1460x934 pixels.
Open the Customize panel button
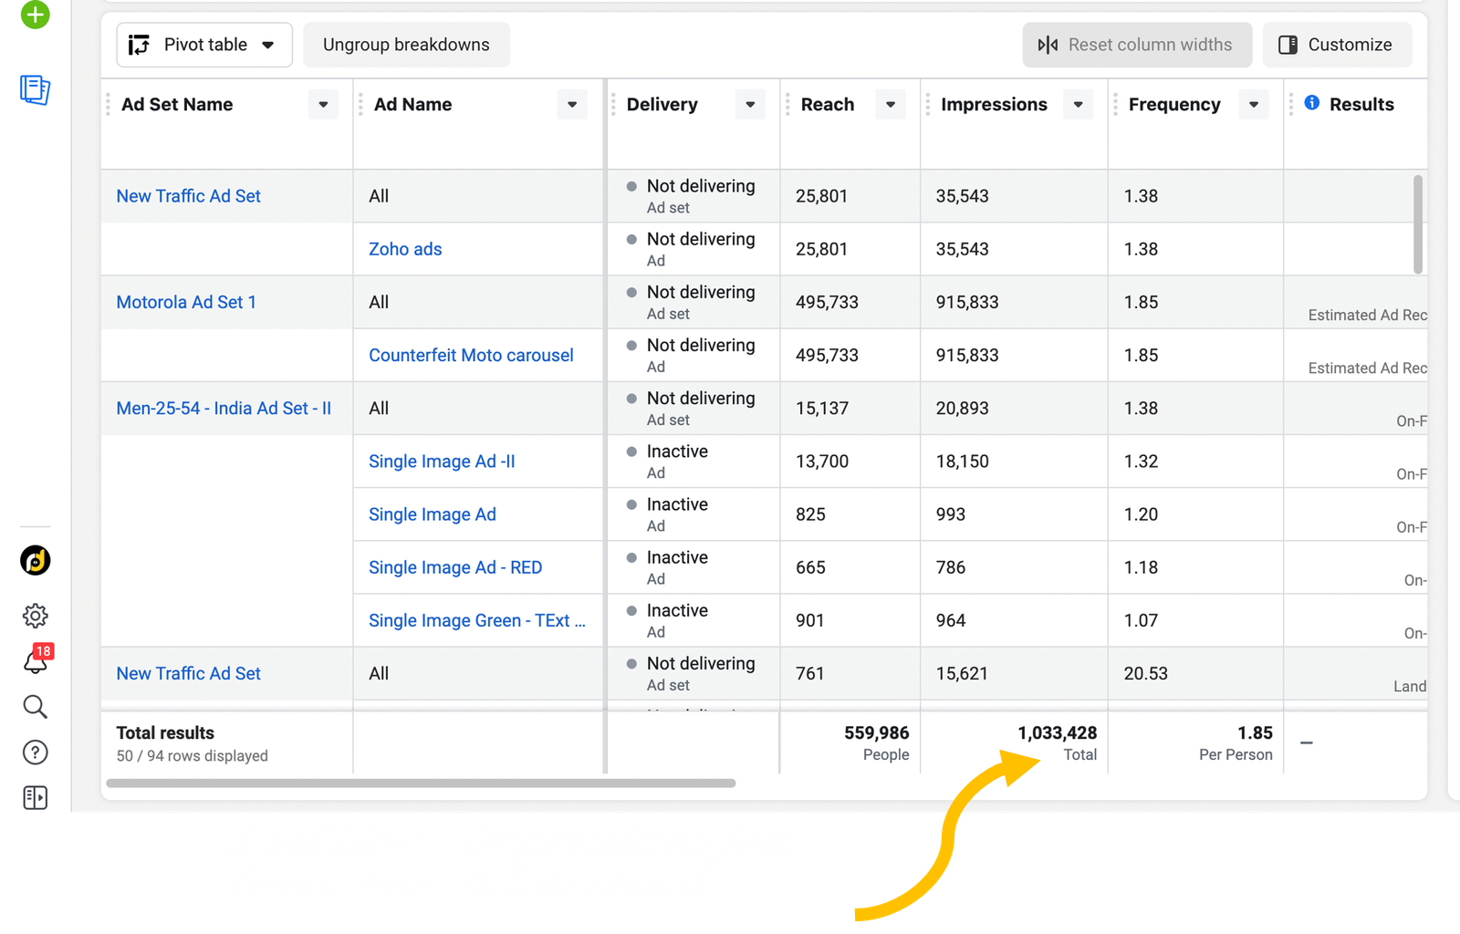click(x=1336, y=45)
